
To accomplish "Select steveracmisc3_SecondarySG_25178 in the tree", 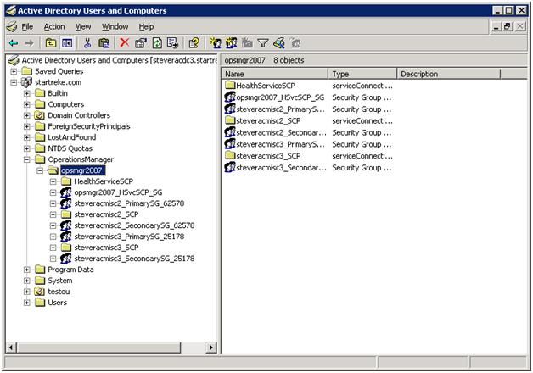I will pyautogui.click(x=134, y=259).
